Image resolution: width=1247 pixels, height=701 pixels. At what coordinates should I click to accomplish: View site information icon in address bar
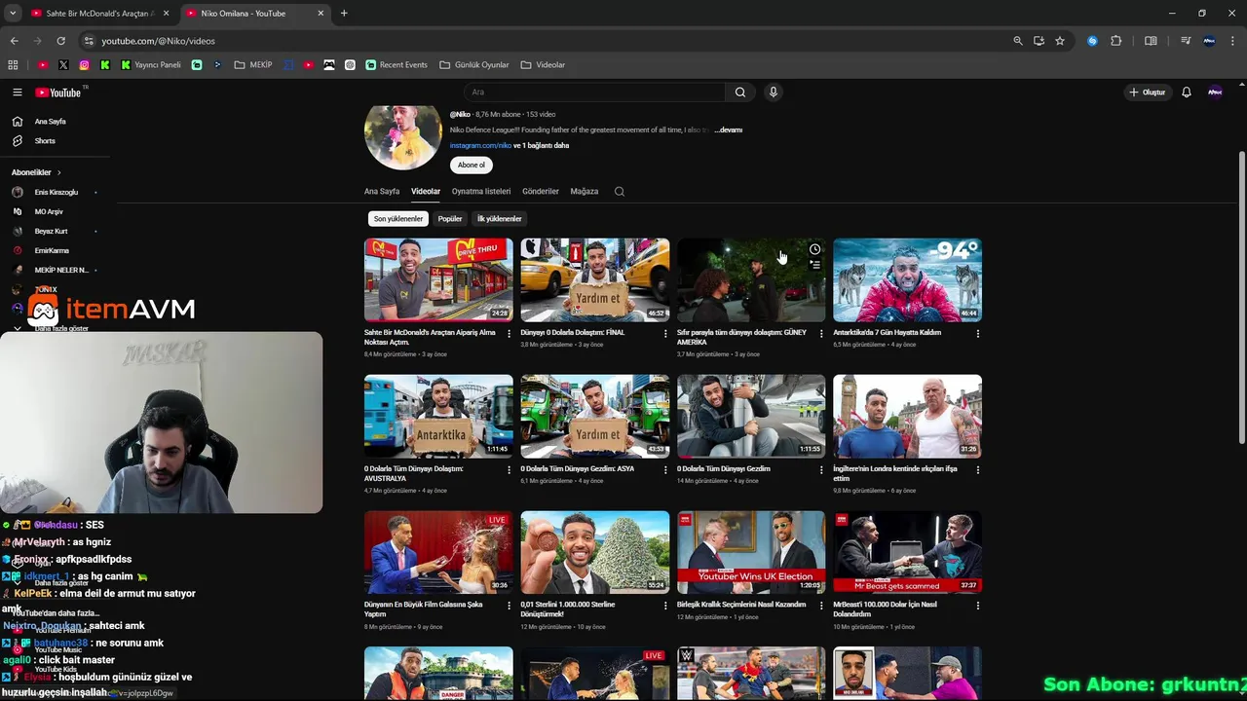(x=89, y=41)
